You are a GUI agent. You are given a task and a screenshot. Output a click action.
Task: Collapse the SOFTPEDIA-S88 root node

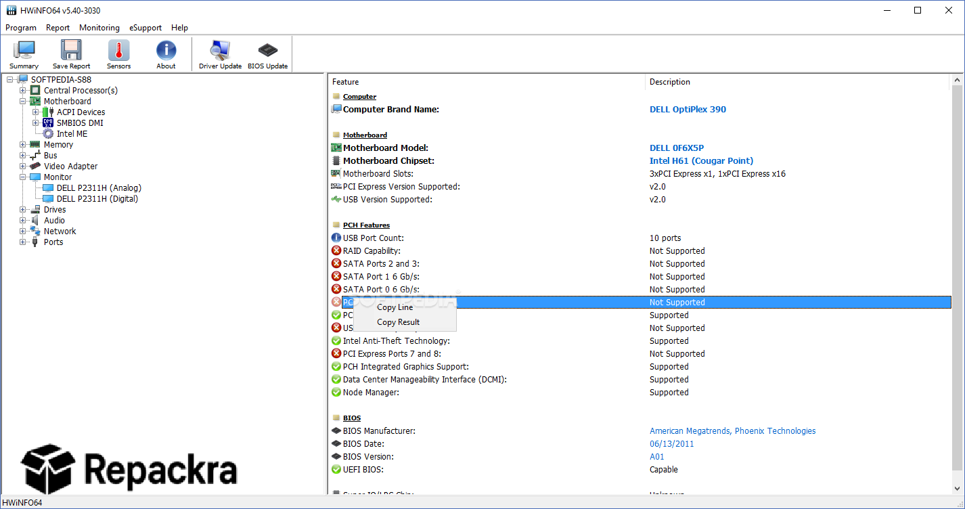pos(10,80)
